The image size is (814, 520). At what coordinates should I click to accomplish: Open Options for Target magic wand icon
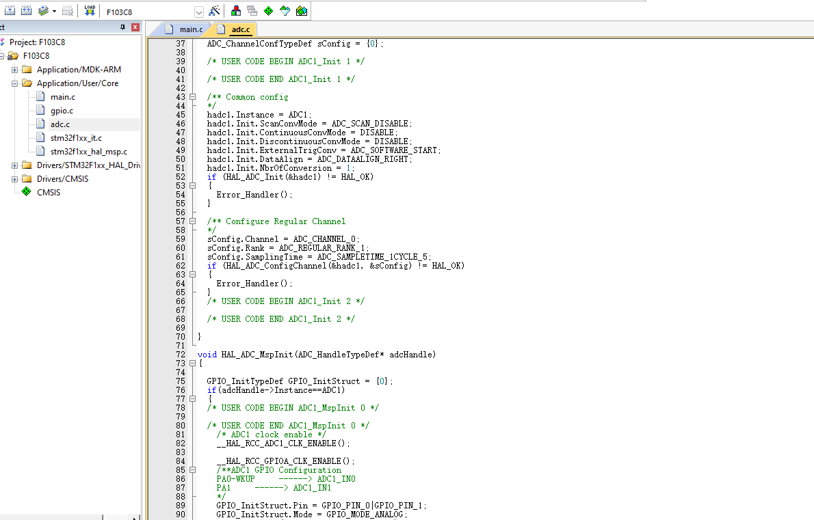point(215,11)
